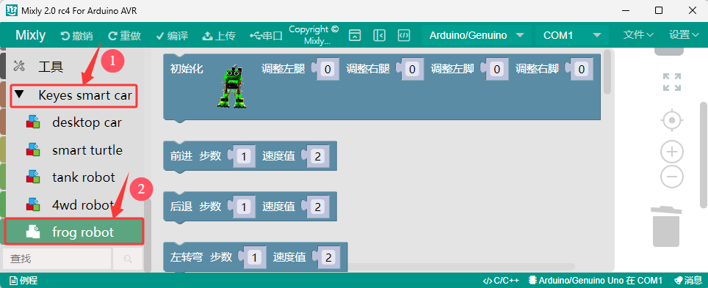Edit the 调整左脚 value field
This screenshot has width=708, height=288.
496,69
